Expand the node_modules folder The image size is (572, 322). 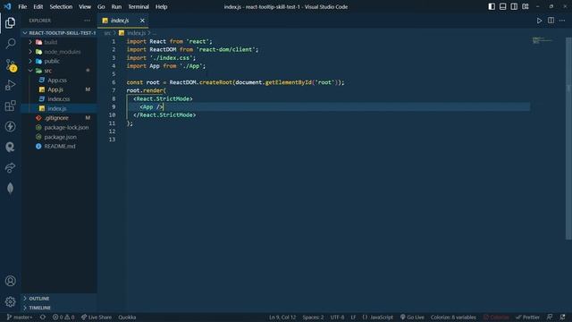pyautogui.click(x=59, y=52)
